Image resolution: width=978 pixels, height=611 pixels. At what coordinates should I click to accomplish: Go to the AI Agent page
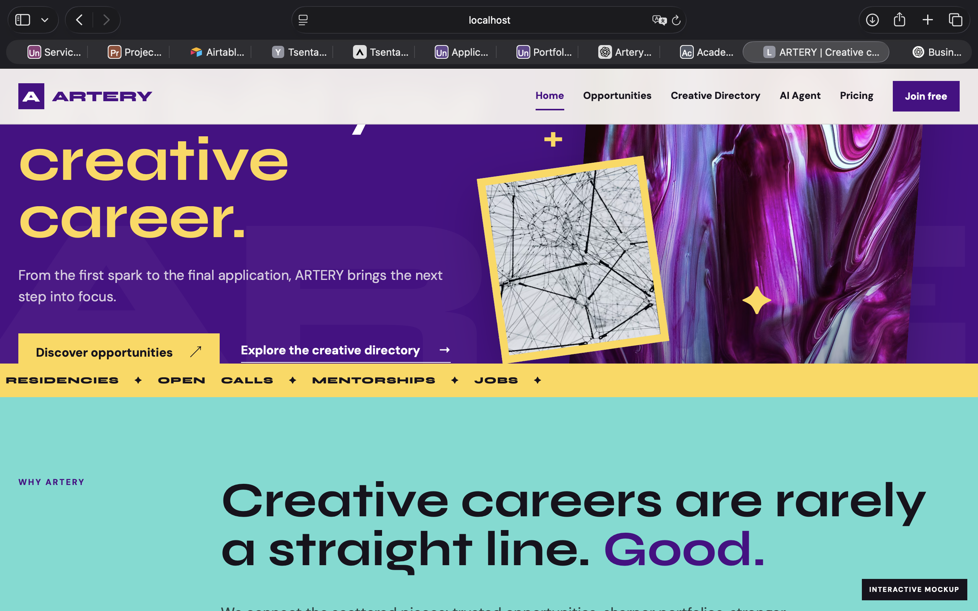[x=800, y=96]
